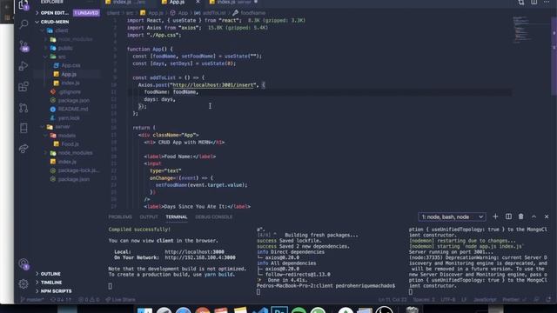Click the Spaces indentation status item
The image size is (557, 313).
tap(424, 299)
